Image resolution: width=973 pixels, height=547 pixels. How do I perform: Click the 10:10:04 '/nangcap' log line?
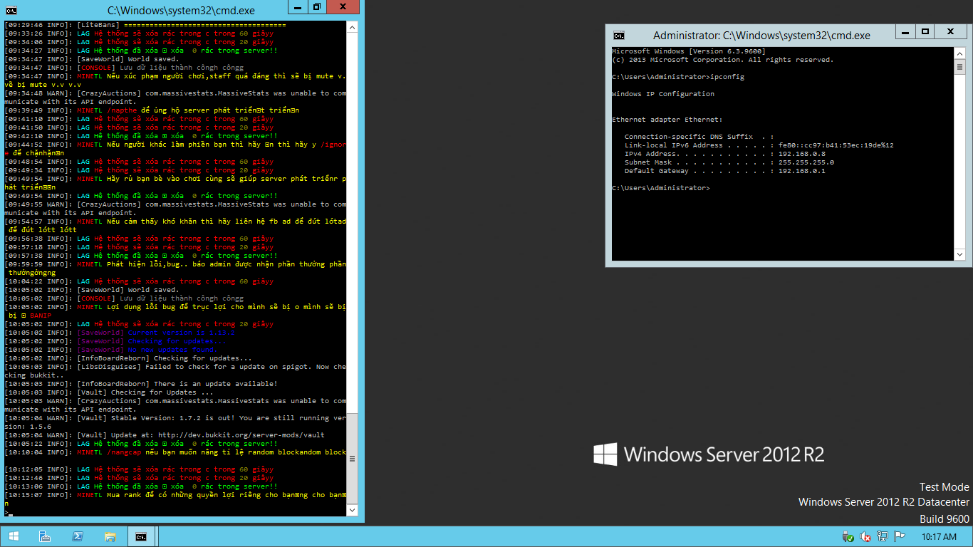[x=175, y=452]
